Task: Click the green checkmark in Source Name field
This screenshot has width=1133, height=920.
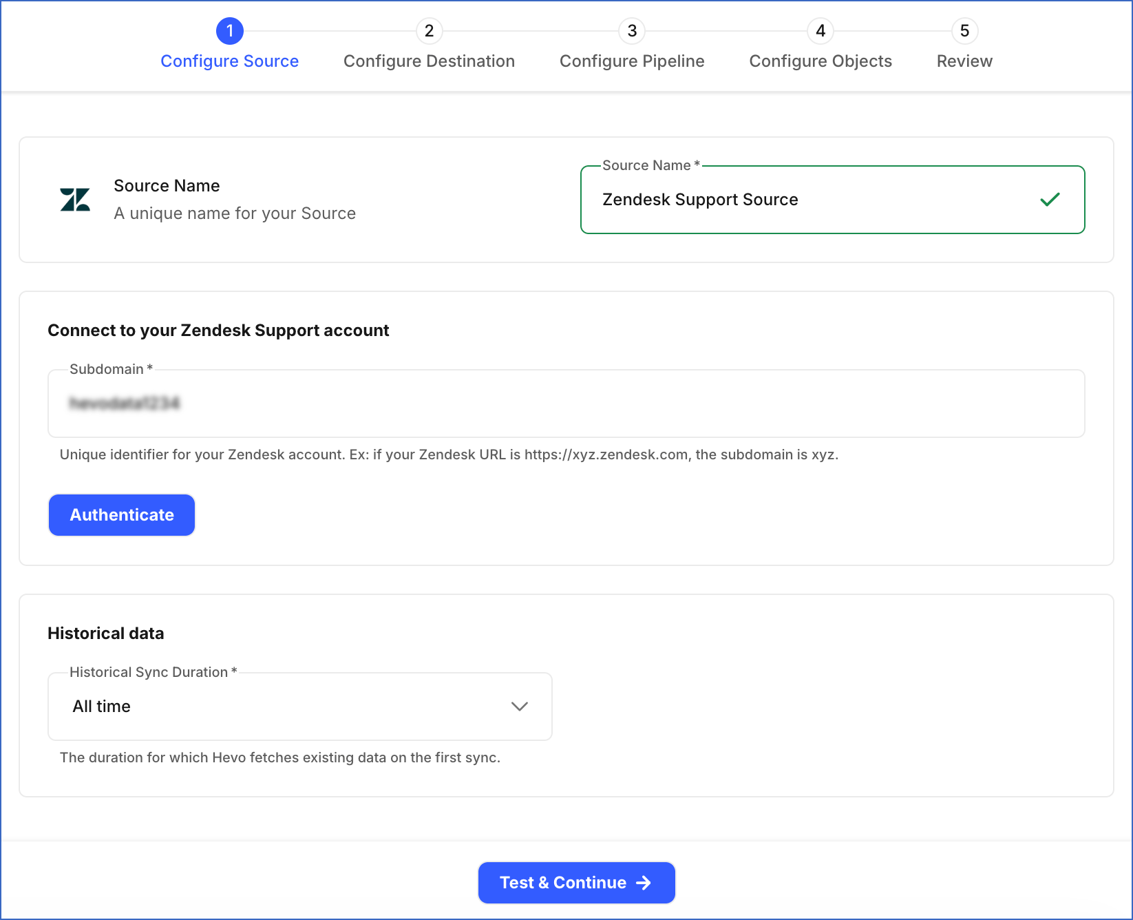Action: tap(1050, 200)
